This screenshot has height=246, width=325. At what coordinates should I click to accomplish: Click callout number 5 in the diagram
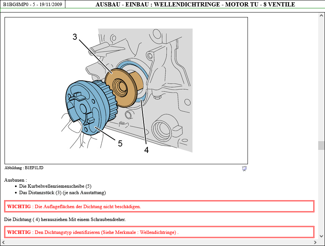(x=120, y=143)
